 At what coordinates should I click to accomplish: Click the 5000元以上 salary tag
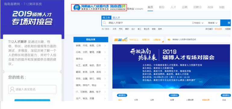coord(134,40)
